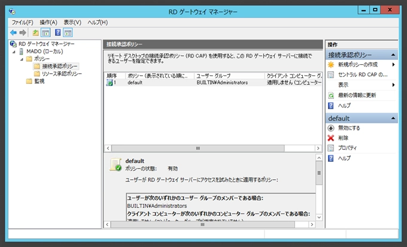
Task: Click the ヘルプ icon under 接続承認ポリシー actions
Action: tap(331, 106)
